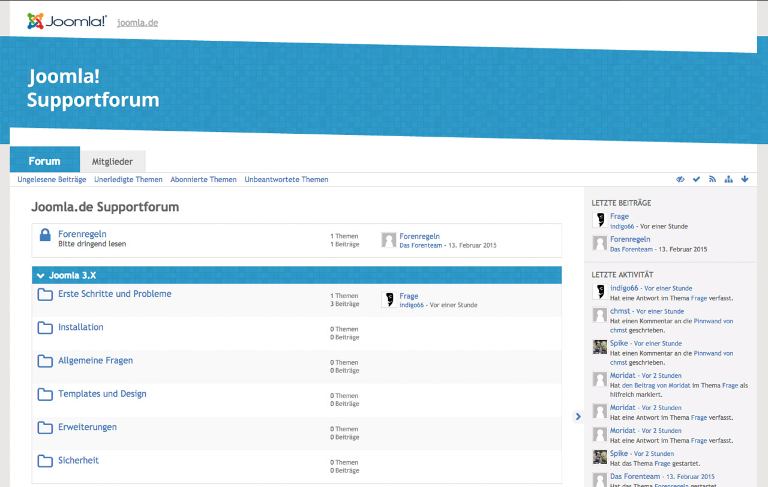Image resolution: width=768 pixels, height=487 pixels.
Task: Open the Sicherheit forum
Action: [x=79, y=460]
